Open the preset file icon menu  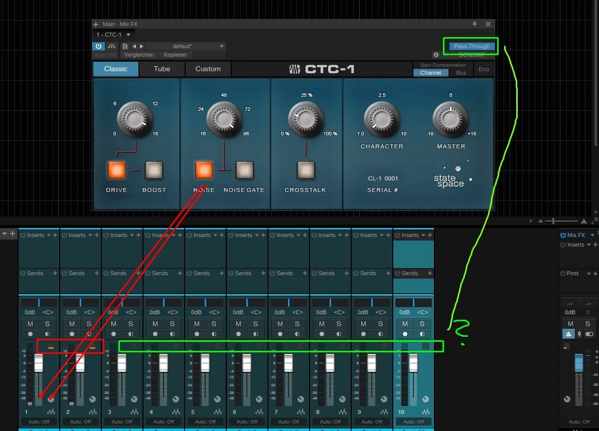coord(125,46)
